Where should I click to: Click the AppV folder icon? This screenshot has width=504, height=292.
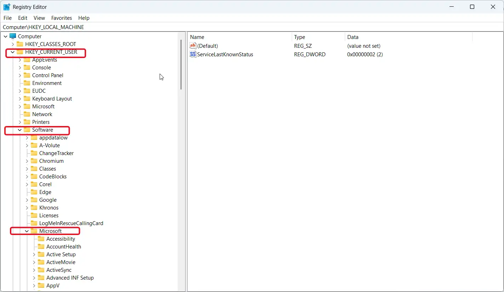pyautogui.click(x=41, y=285)
